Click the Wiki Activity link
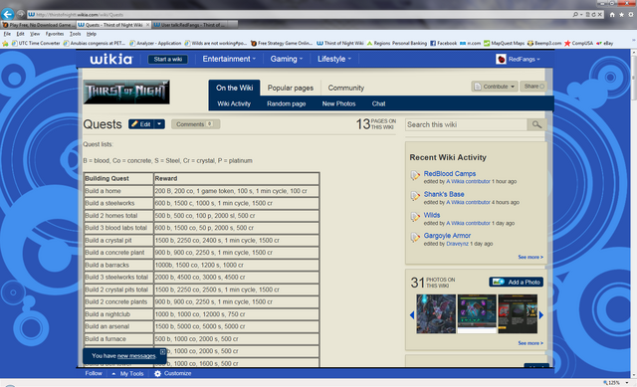Screen dimensions: 637x387 (234, 103)
